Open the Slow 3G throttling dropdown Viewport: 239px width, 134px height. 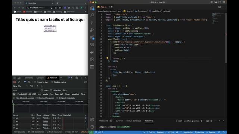tap(21, 86)
